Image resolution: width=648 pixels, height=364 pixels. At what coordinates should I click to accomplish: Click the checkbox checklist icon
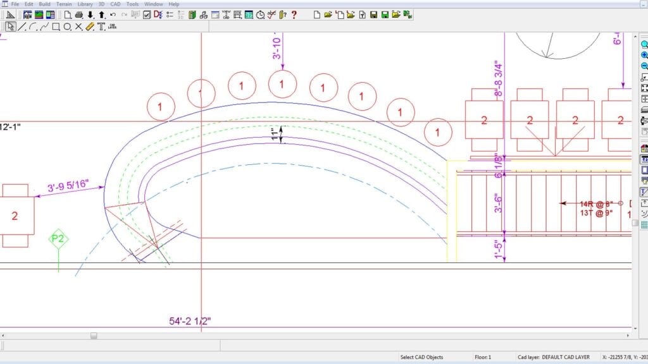click(147, 15)
